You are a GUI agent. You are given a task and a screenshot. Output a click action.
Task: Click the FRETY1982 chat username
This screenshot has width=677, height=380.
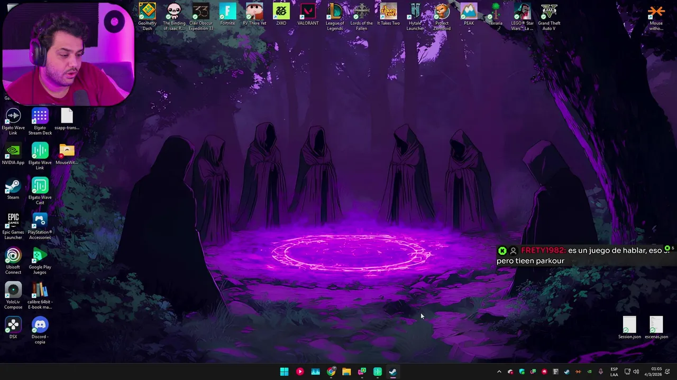(543, 251)
